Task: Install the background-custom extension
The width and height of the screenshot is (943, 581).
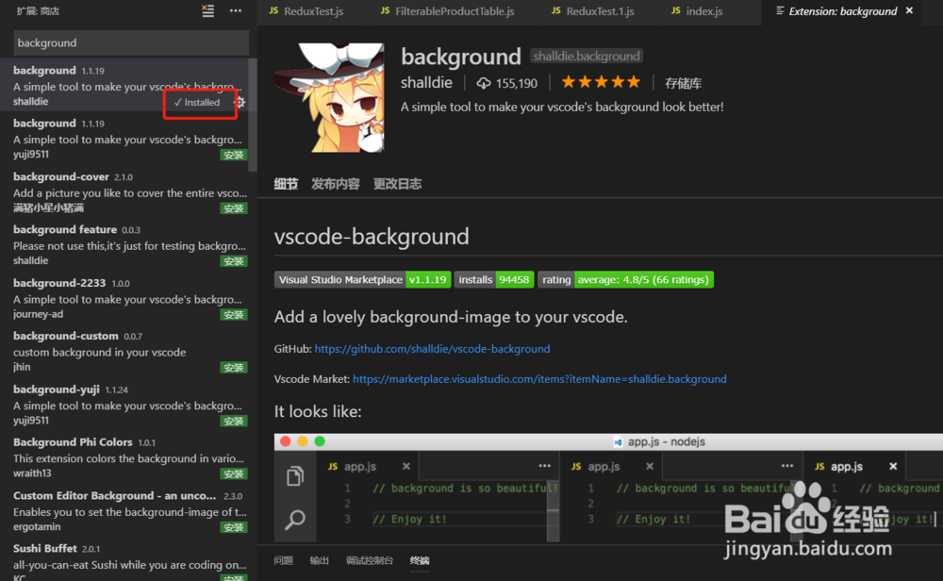Action: [233, 368]
